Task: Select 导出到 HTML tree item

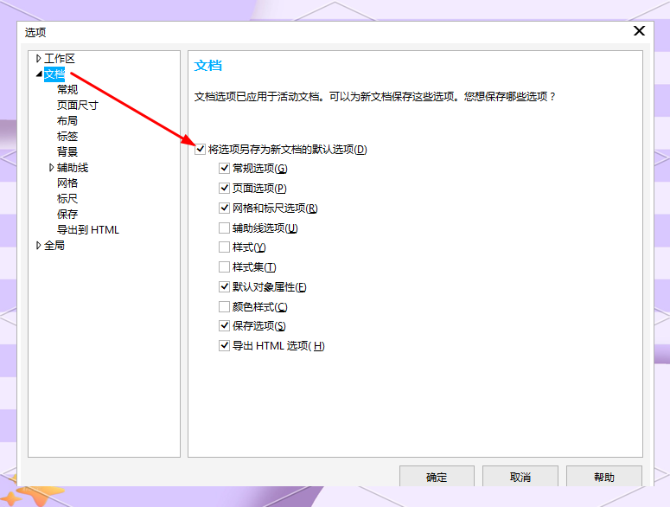Action: pos(87,229)
